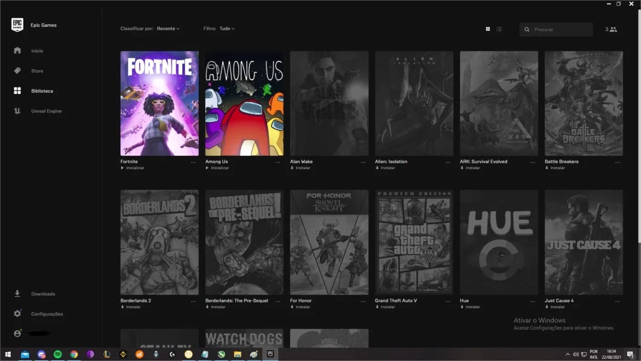Click the Procurar search field
641x361 pixels.
(556, 29)
